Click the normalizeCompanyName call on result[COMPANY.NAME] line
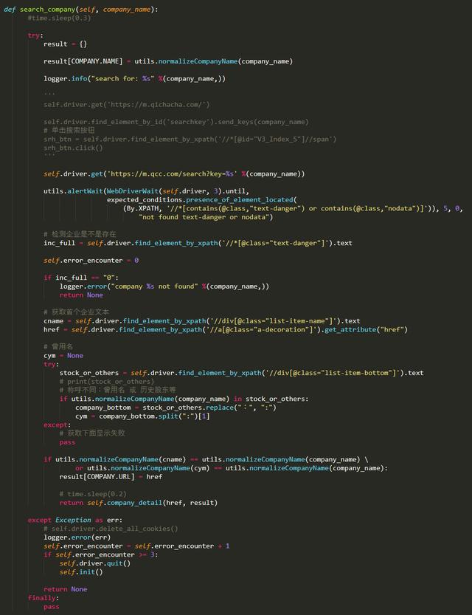The image size is (472, 615). coord(198,61)
